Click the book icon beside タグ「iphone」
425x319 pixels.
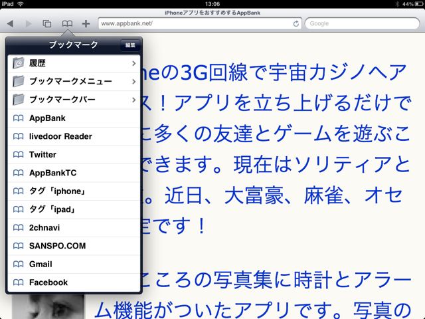18,191
